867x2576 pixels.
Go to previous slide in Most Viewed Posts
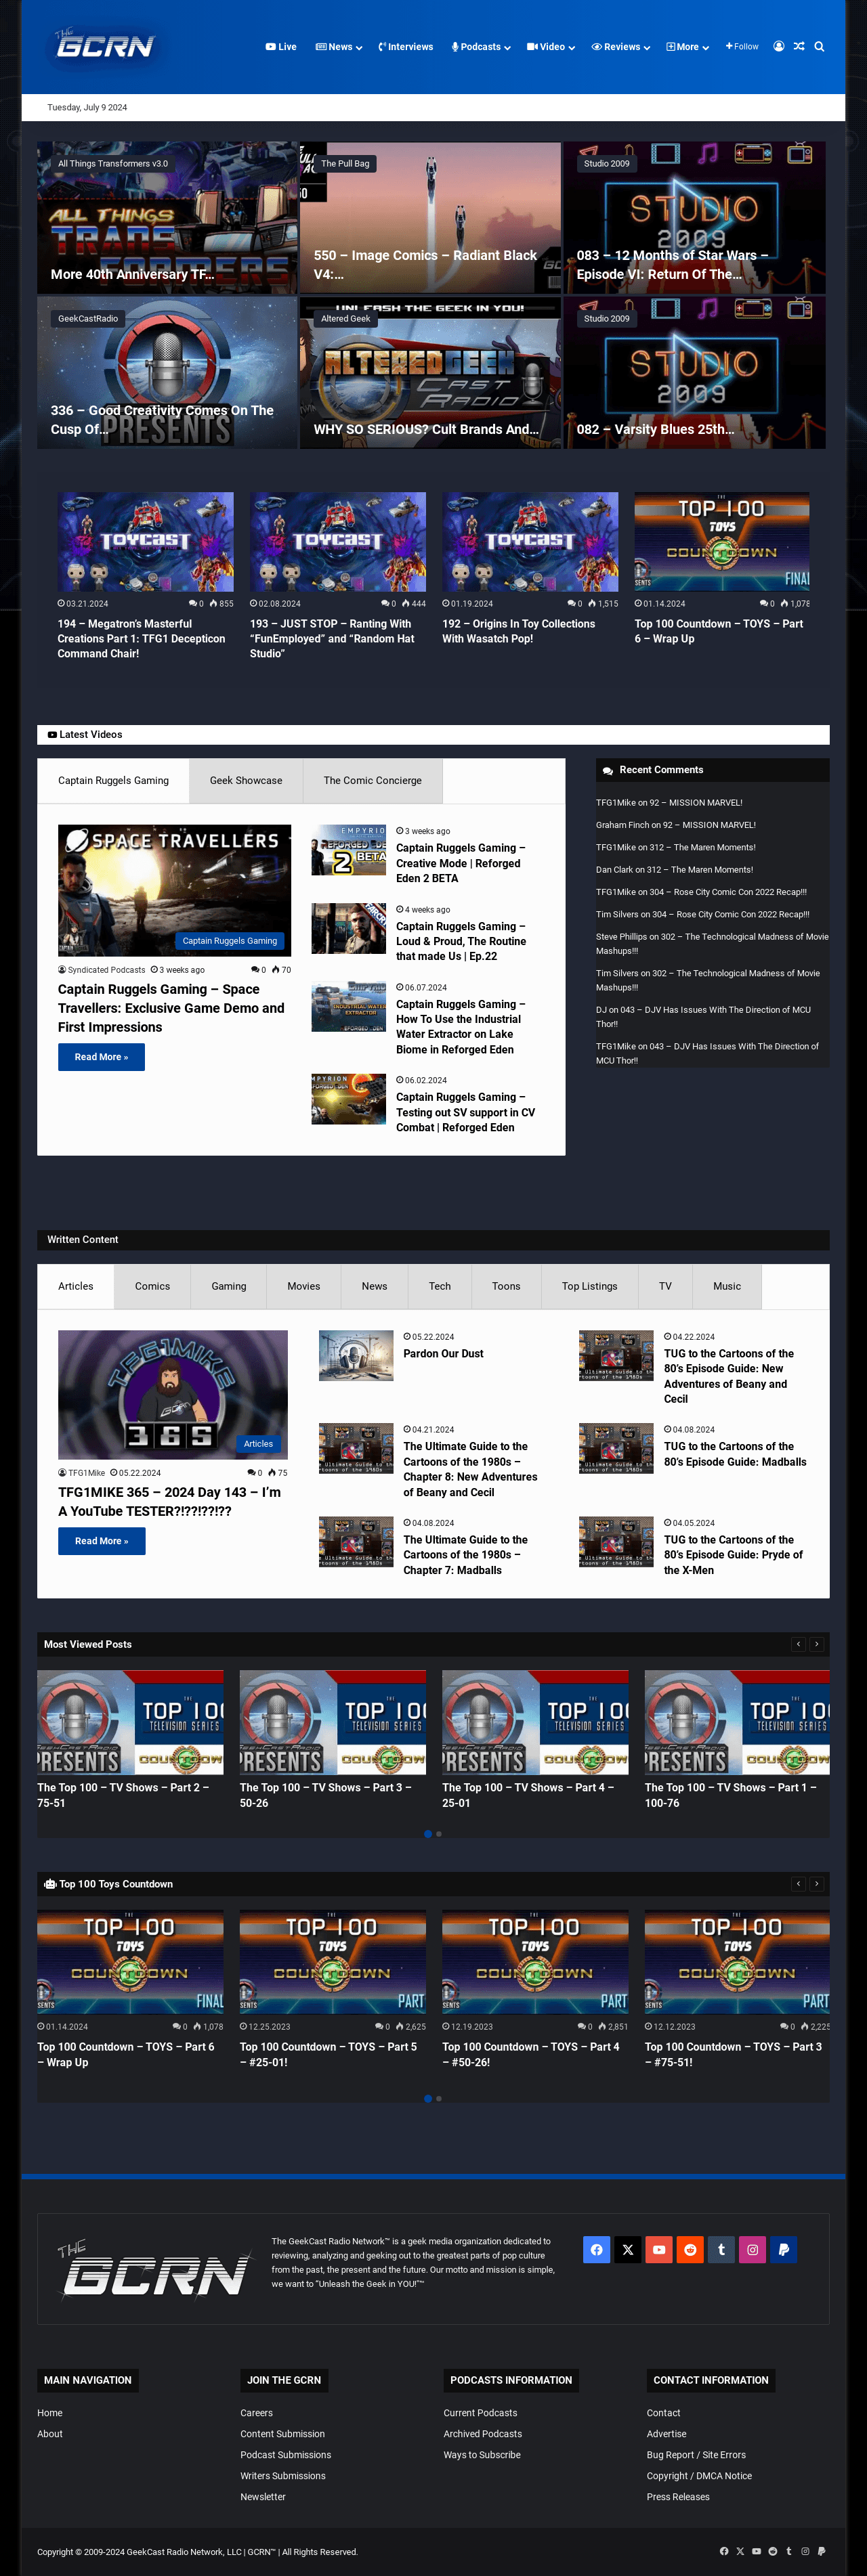tap(798, 1644)
